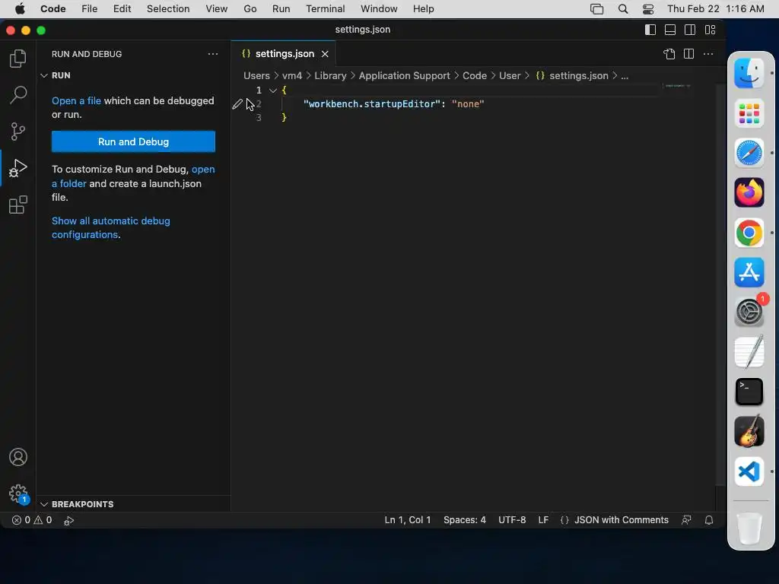The image size is (779, 584).
Task: Go to line via Ln 1, Col 1
Action: 408,520
